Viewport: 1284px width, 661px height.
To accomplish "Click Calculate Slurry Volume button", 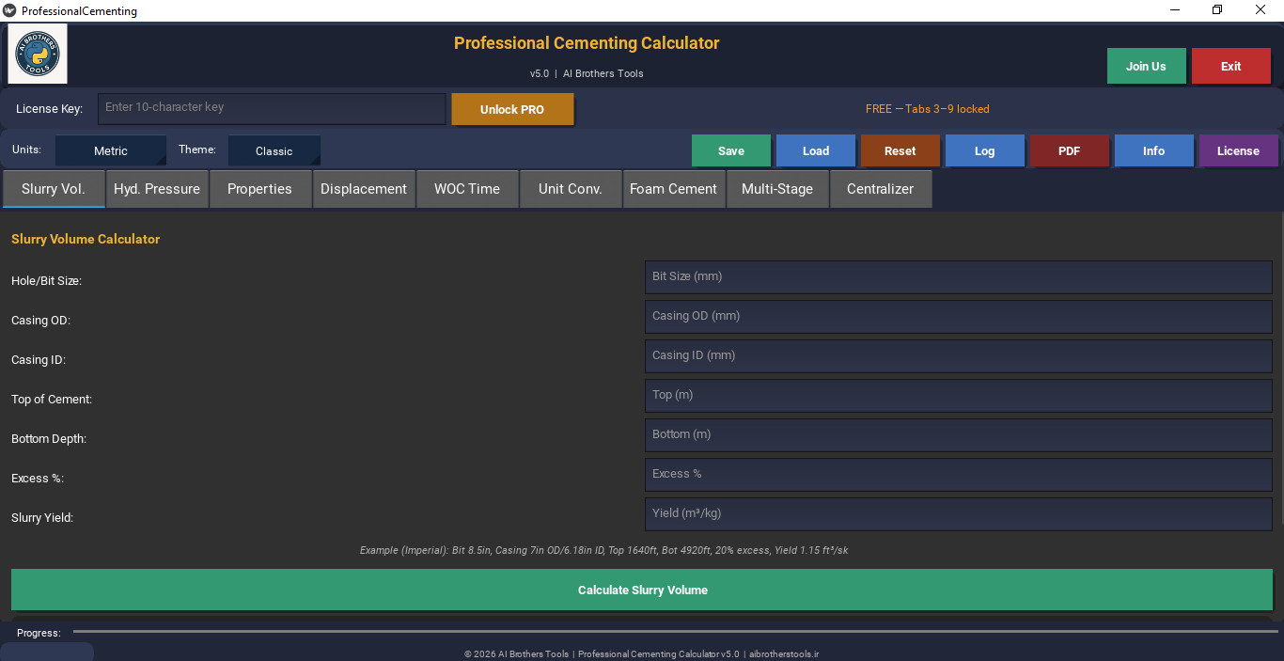I will (642, 590).
